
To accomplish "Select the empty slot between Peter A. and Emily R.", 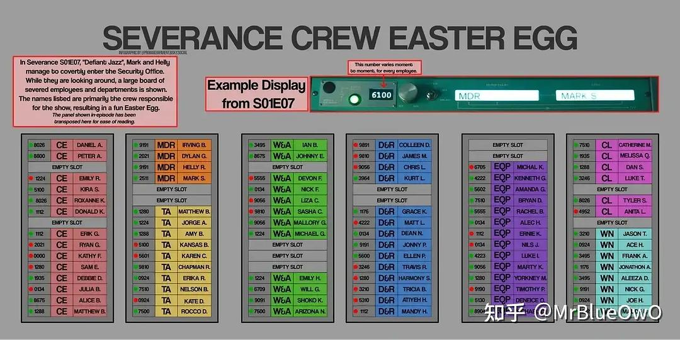I will coord(67,167).
